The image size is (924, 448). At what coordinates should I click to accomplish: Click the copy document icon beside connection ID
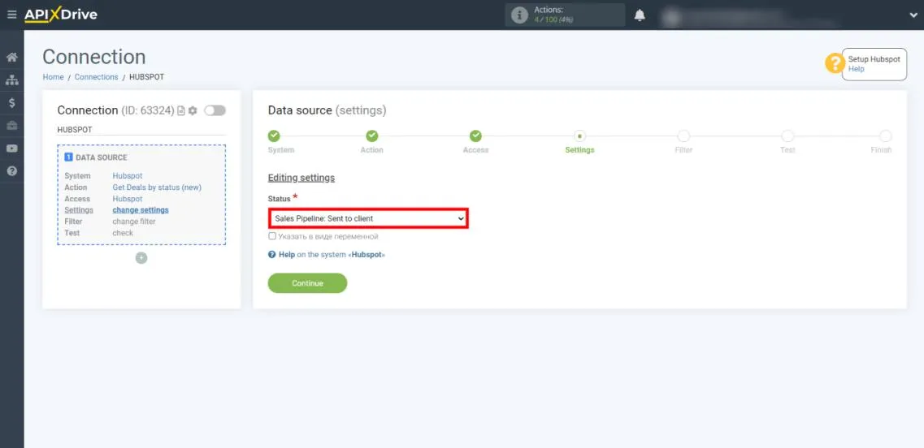coord(181,110)
